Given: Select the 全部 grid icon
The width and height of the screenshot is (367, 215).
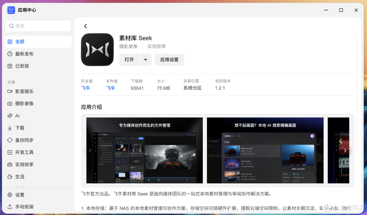Looking at the screenshot, I should click(10, 42).
